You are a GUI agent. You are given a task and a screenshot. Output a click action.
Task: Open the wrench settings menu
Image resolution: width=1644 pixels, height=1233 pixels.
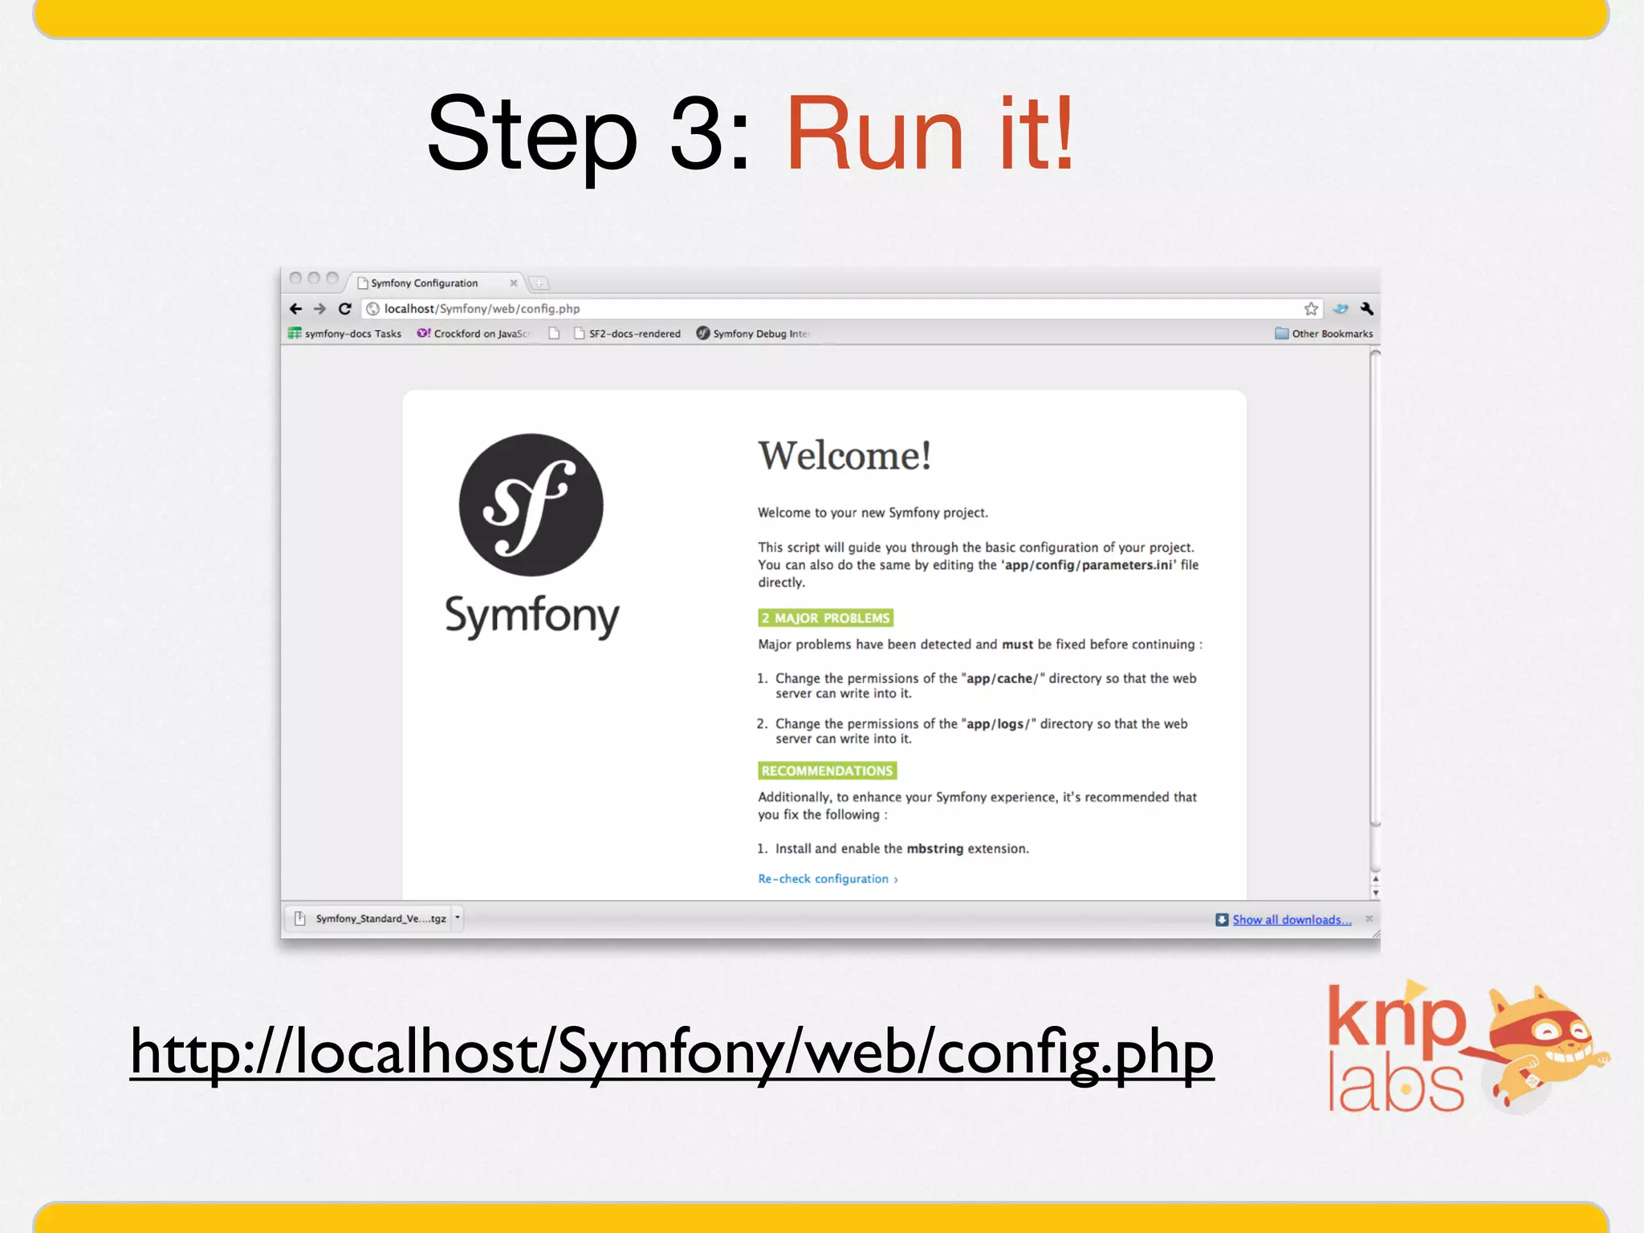click(x=1367, y=309)
